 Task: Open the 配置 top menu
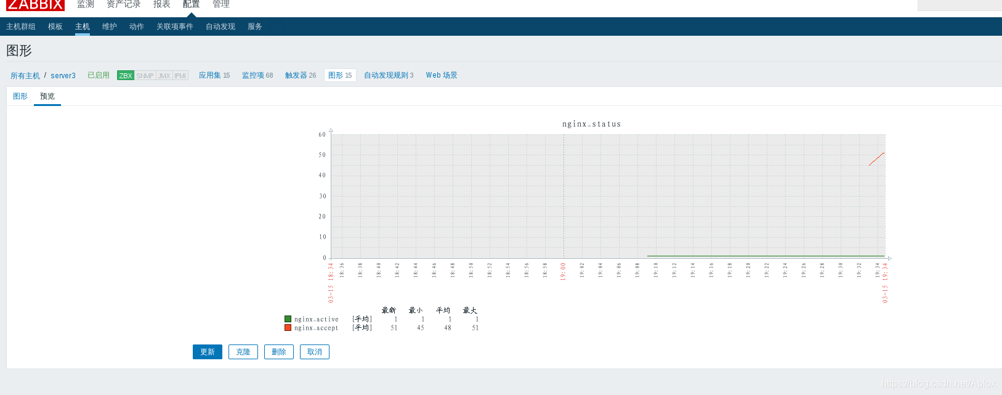pyautogui.click(x=192, y=4)
